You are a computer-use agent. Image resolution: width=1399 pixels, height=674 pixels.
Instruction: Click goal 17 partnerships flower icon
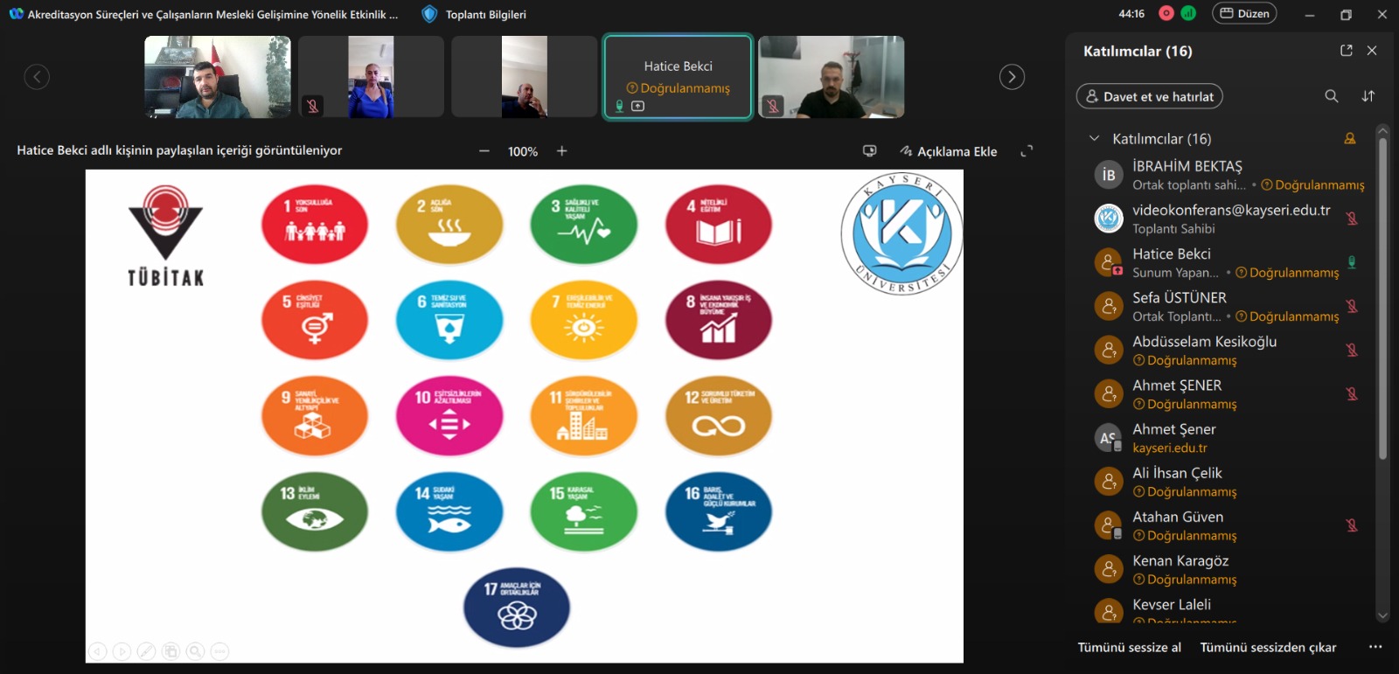[517, 608]
